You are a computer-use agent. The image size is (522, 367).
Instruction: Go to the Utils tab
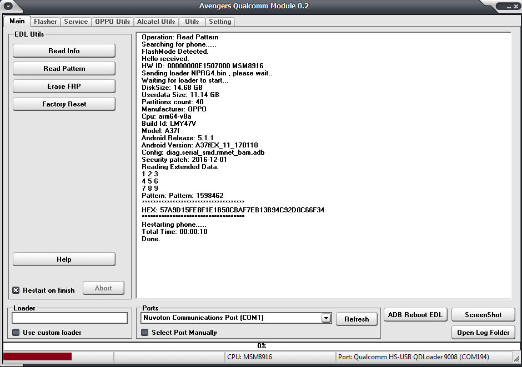pos(192,22)
